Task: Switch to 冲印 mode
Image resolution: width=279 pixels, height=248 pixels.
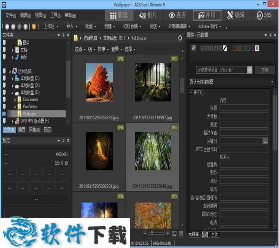Action: (x=207, y=15)
